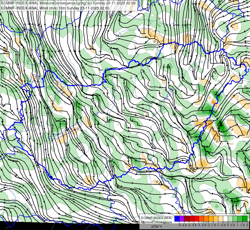This screenshot has height=230, width=250.
Task: Click the '-2.5' tick label on legend scale
Action: click(x=204, y=225)
